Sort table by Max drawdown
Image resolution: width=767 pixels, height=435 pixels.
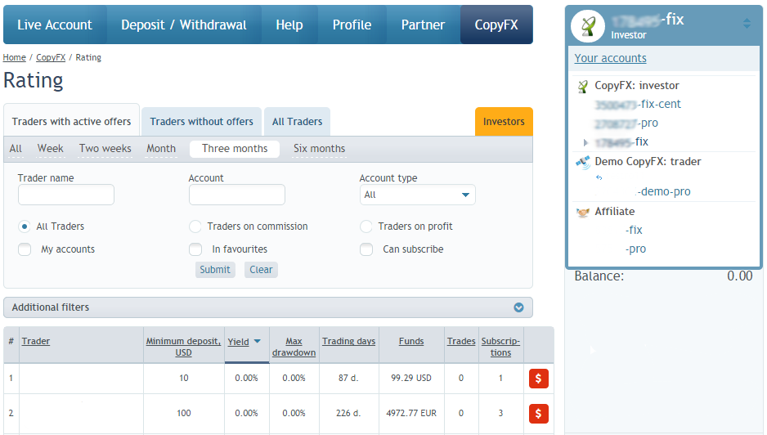pyautogui.click(x=294, y=347)
